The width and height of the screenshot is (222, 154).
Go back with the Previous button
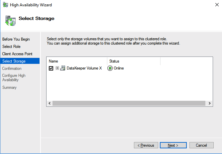[146, 145]
